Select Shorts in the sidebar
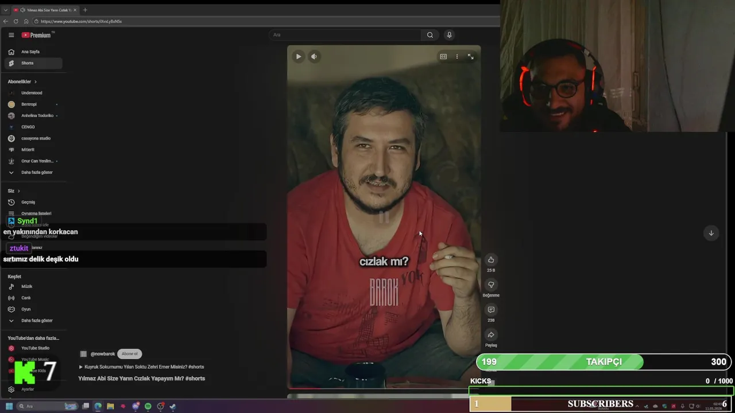Viewport: 735px width, 413px height. tap(33, 63)
